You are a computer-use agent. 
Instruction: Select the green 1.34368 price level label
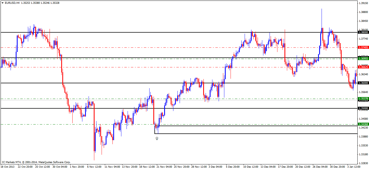click(363, 124)
